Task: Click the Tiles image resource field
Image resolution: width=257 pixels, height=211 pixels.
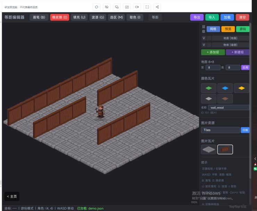Action: pyautogui.click(x=221, y=130)
